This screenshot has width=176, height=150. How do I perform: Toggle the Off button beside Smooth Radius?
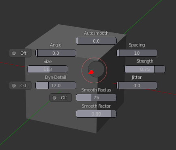[61, 98]
